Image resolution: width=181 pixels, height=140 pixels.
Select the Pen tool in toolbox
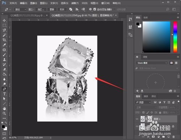click(4, 89)
